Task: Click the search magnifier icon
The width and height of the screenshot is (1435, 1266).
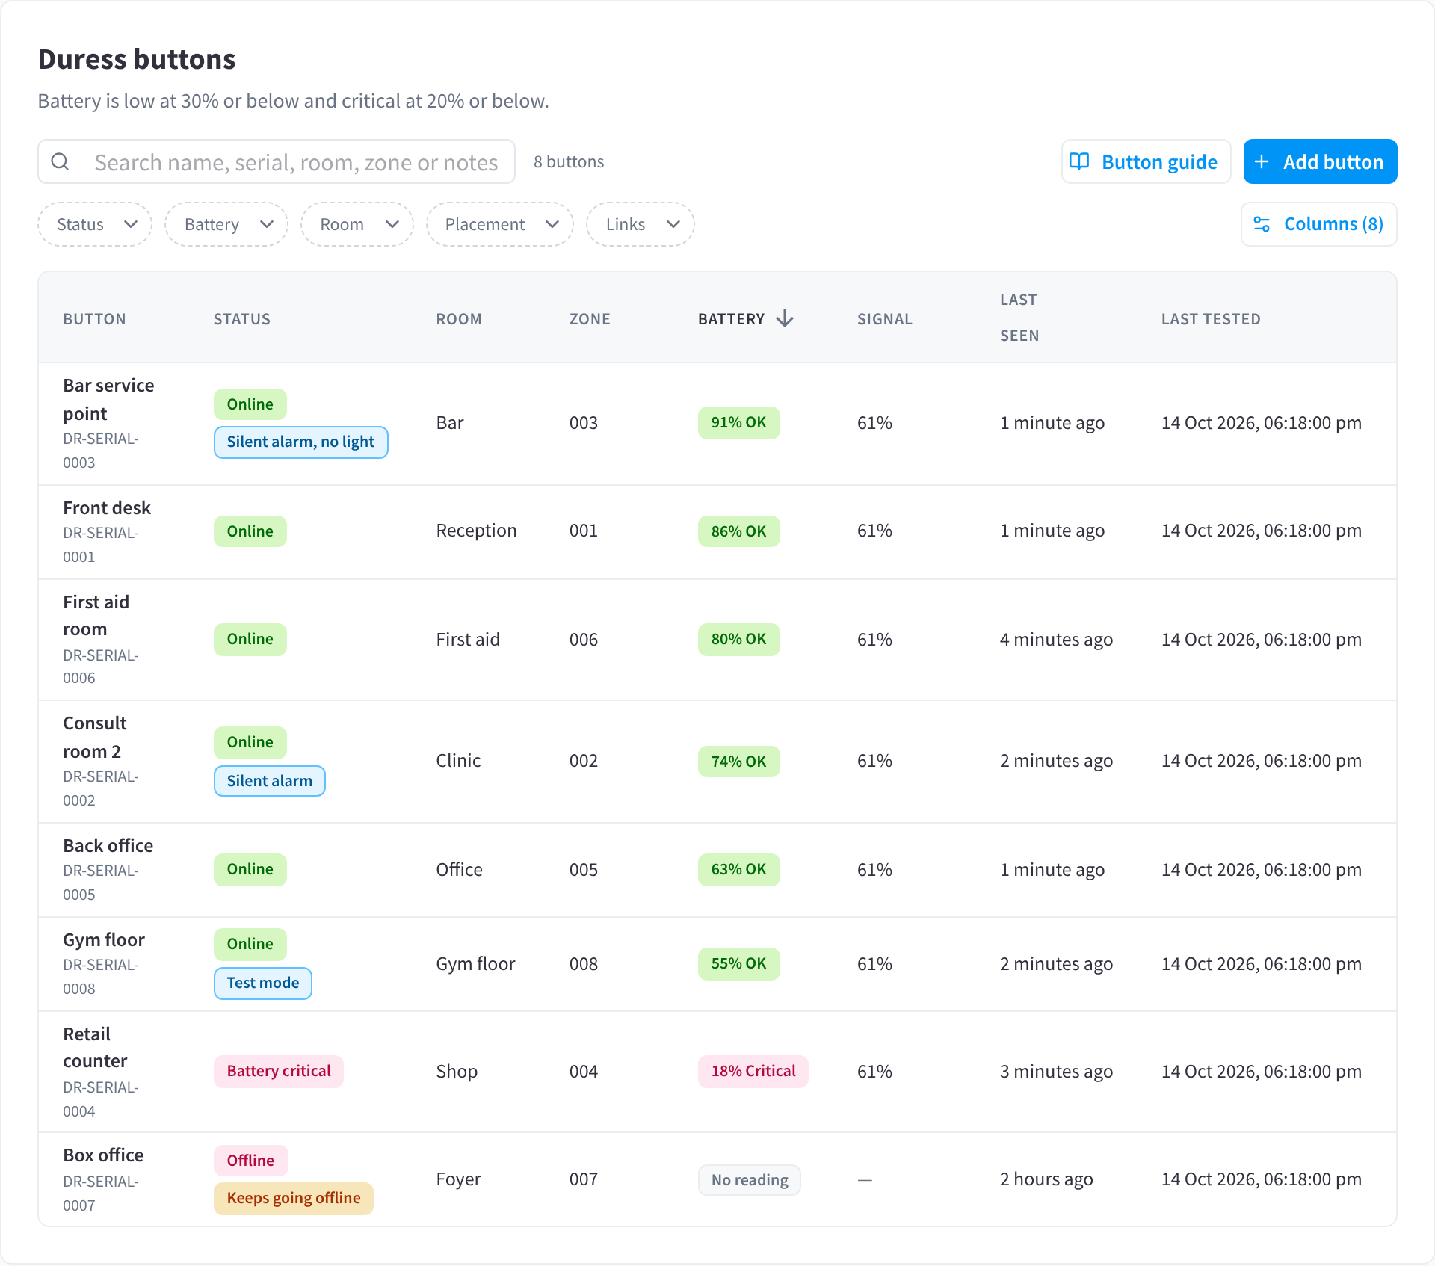Action: point(61,162)
